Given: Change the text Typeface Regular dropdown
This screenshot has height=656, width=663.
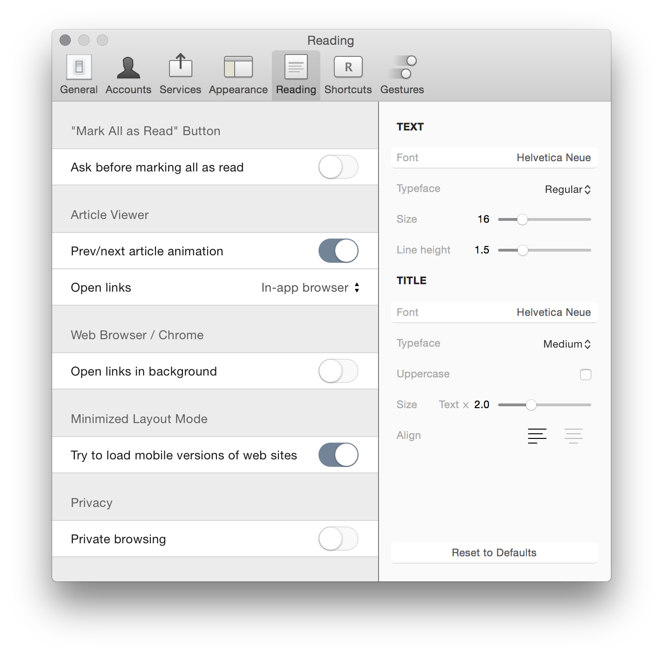Looking at the screenshot, I should pyautogui.click(x=568, y=190).
